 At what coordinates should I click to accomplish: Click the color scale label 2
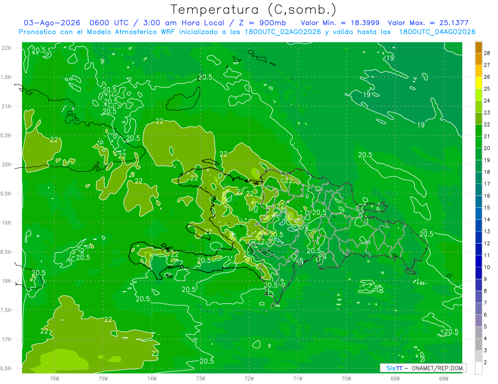pyautogui.click(x=486, y=362)
